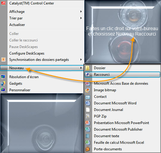Viewport: 161px width, 153px height.
Task: Open the Affichage menu entry
Action: (x=17, y=12)
